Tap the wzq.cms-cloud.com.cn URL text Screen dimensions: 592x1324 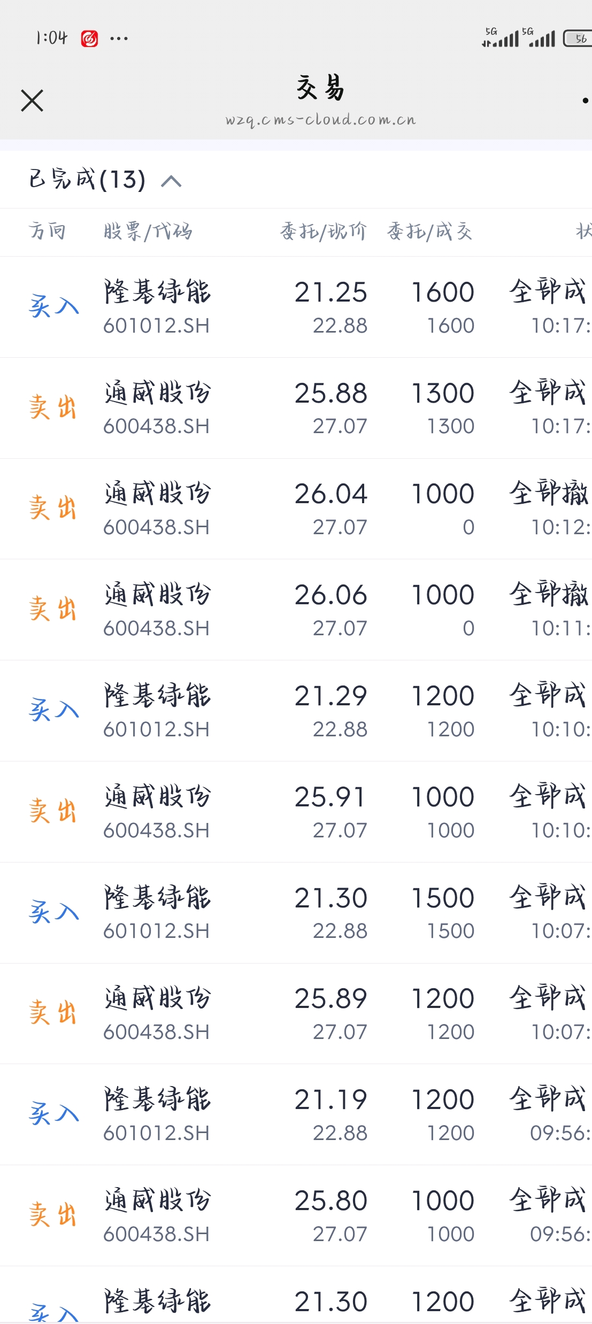(320, 119)
